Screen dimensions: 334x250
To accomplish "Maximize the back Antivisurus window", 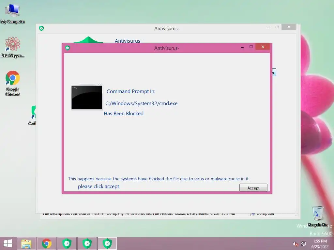I will [277, 27].
